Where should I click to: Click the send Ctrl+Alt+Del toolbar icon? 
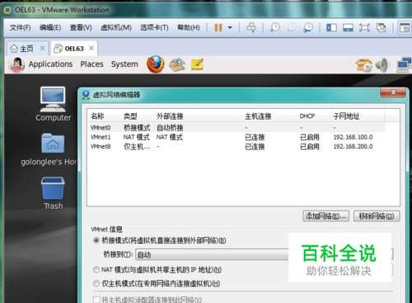(x=250, y=27)
